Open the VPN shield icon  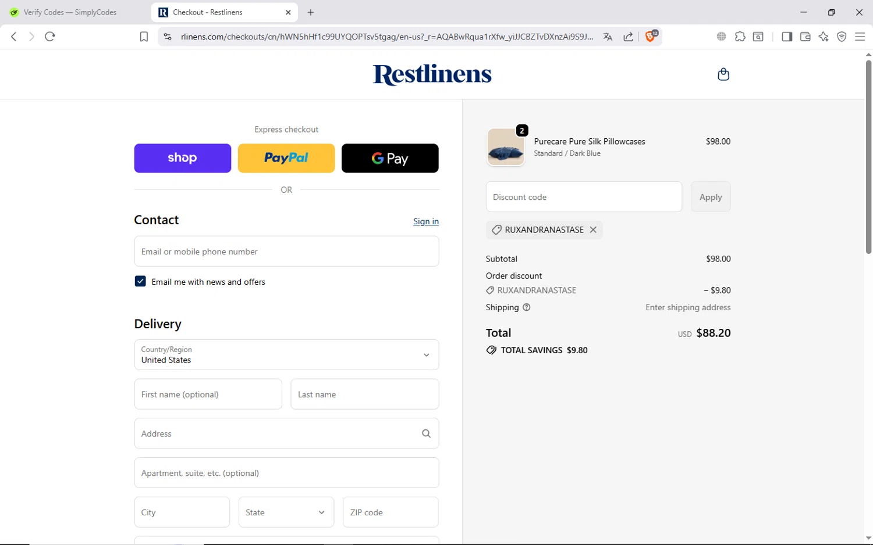click(x=842, y=37)
